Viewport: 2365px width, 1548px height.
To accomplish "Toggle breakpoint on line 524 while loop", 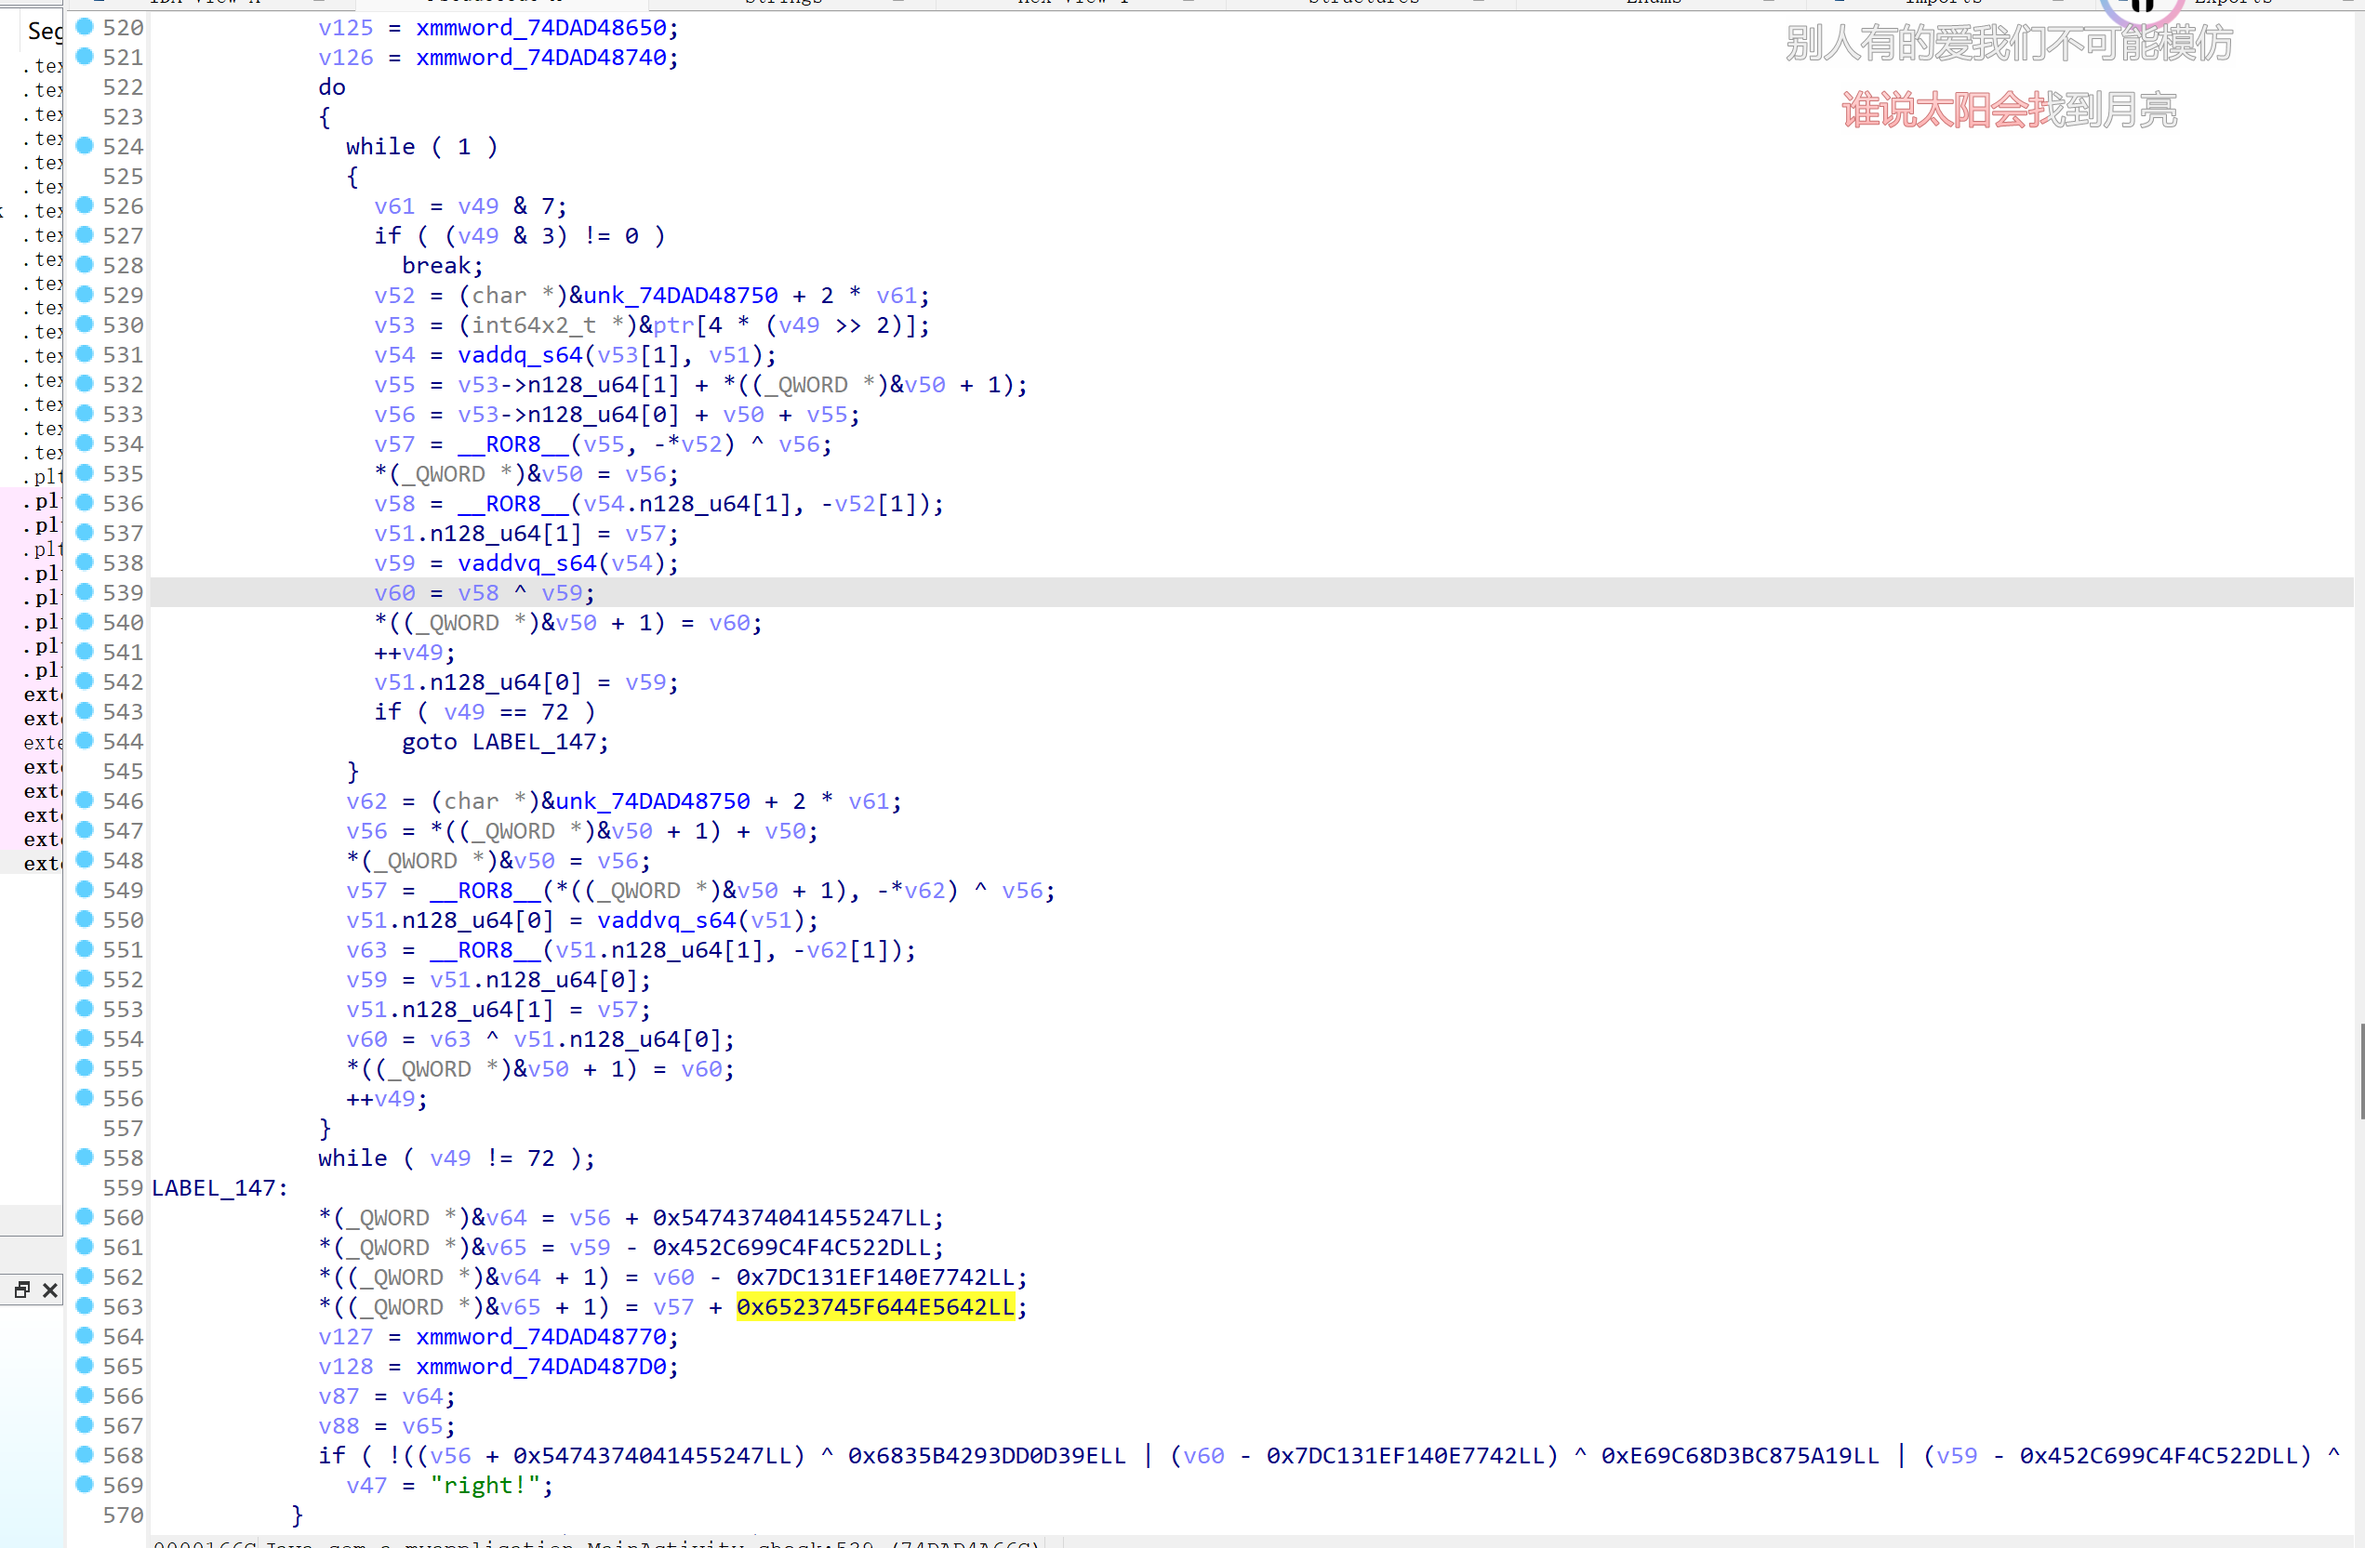I will point(86,146).
